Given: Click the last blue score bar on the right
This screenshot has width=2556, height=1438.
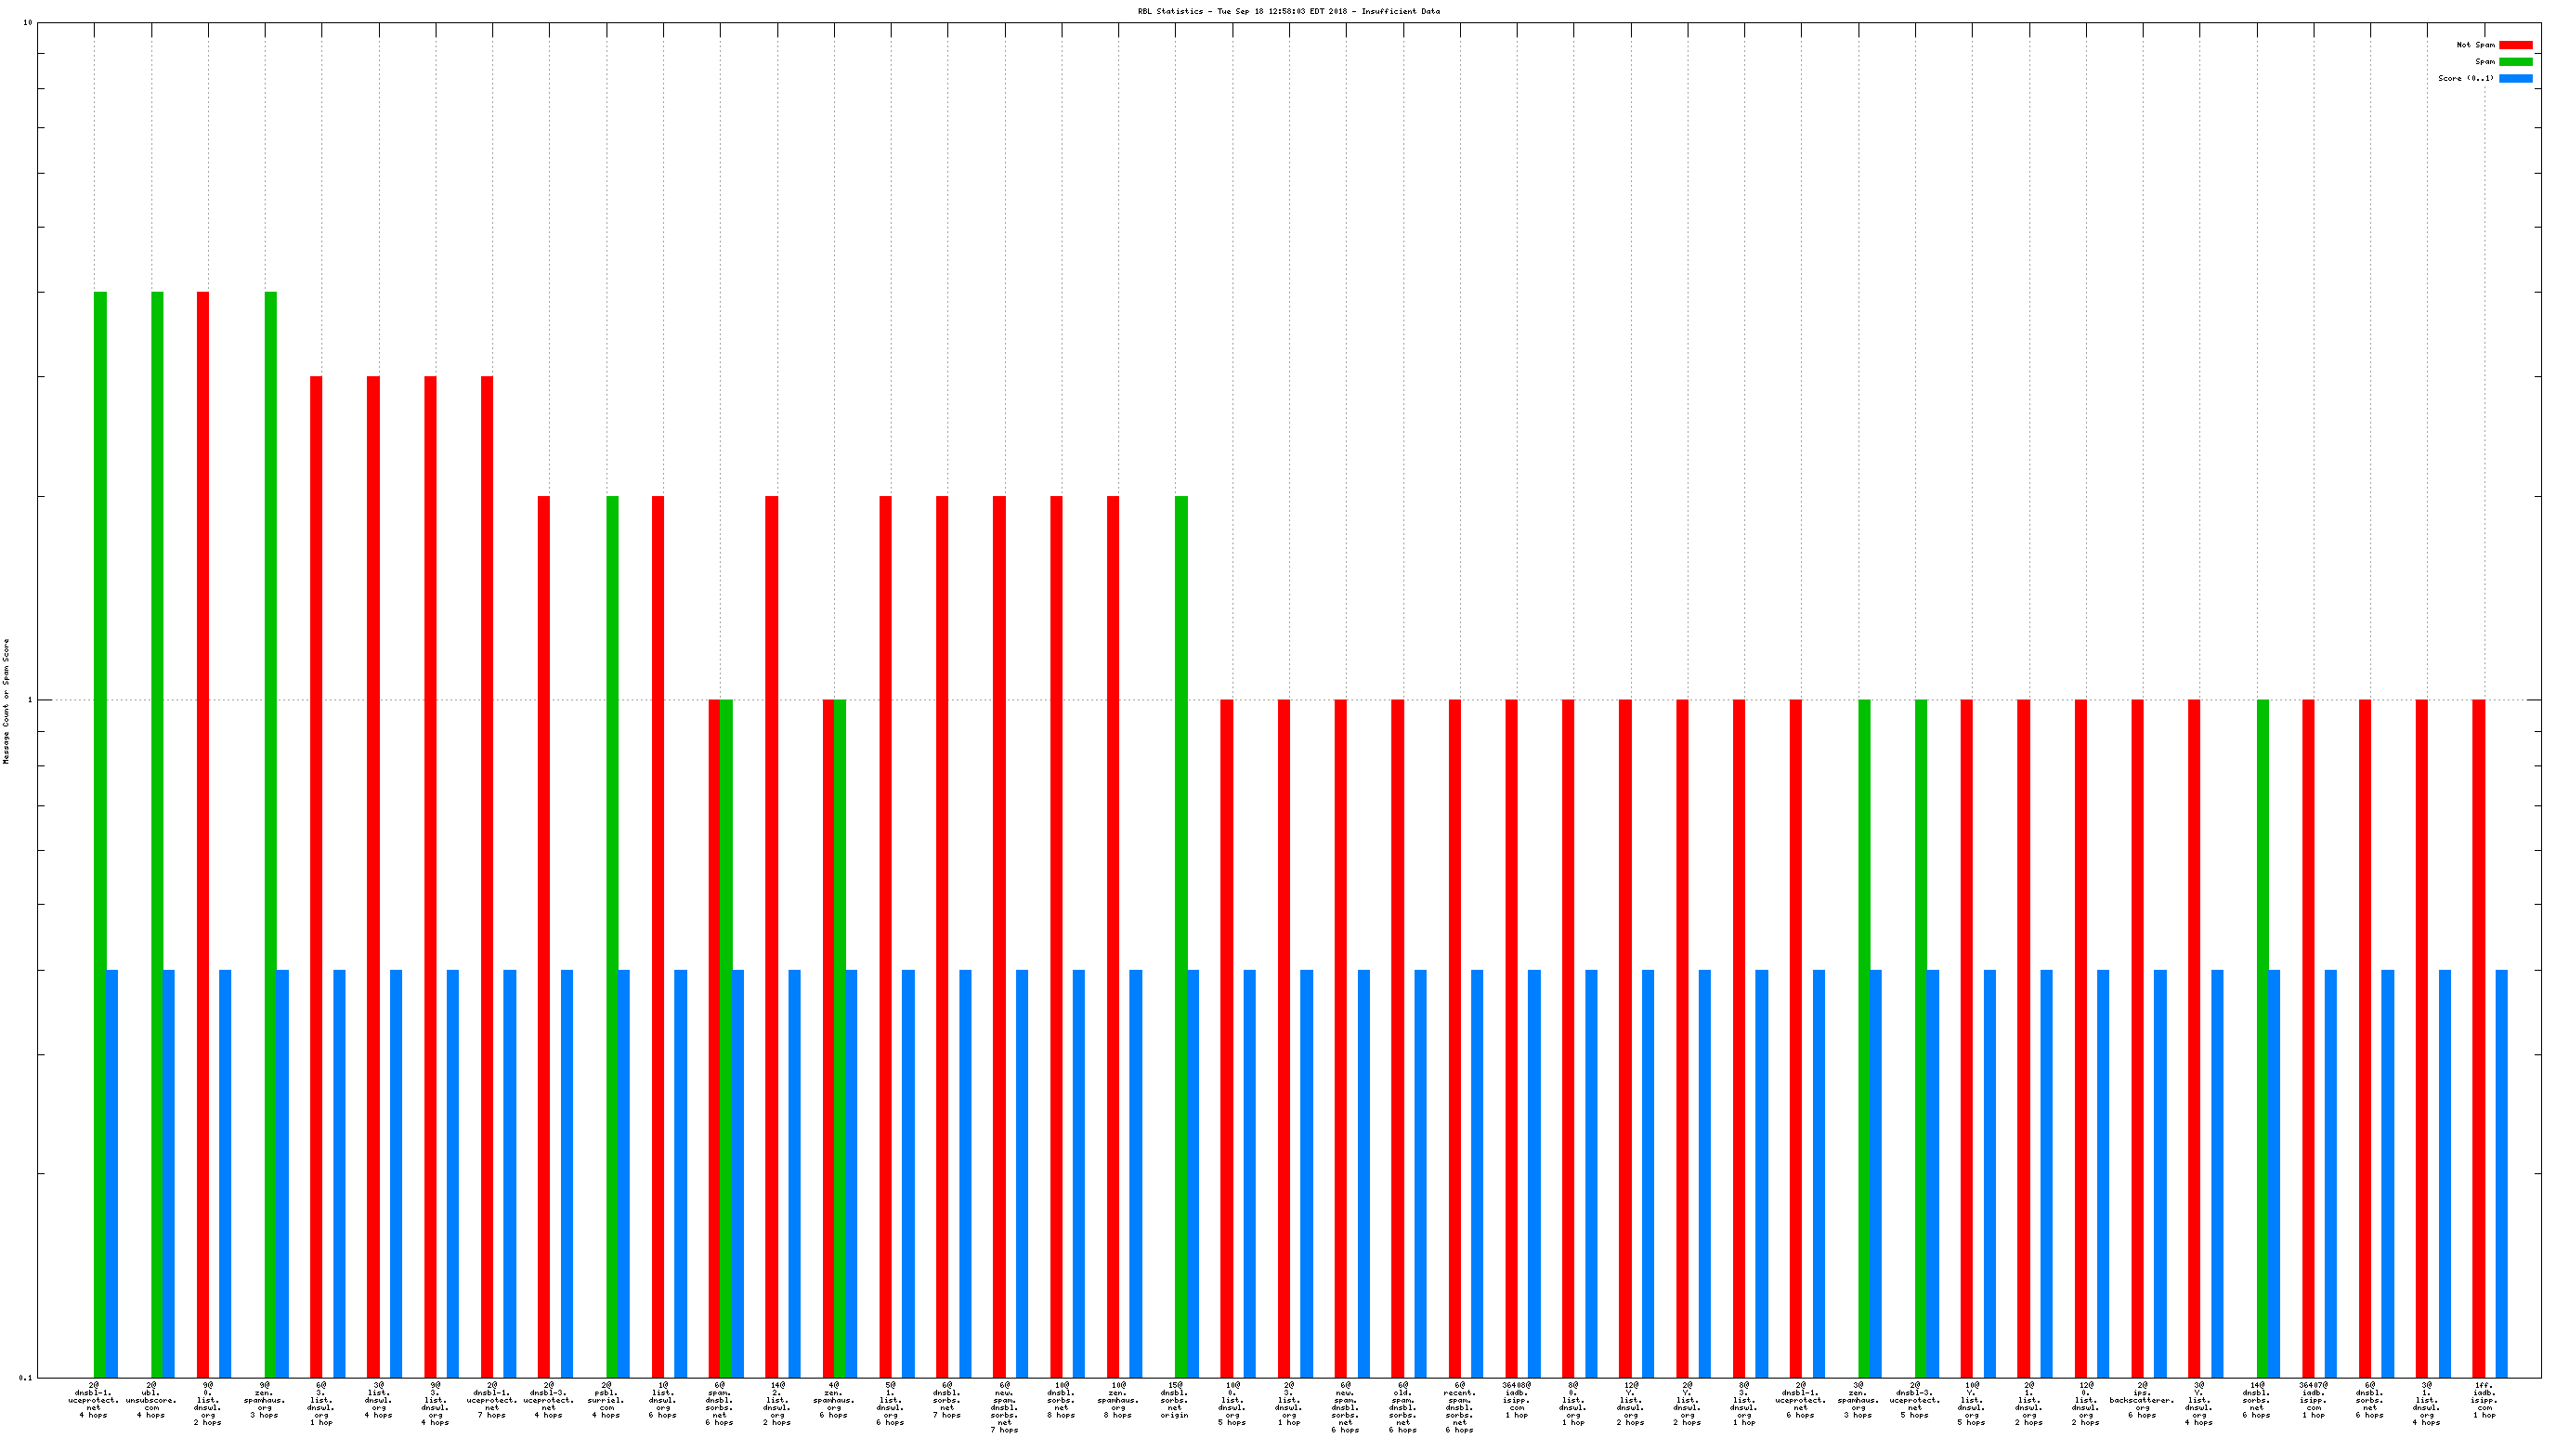Looking at the screenshot, I should click(x=2500, y=1171).
